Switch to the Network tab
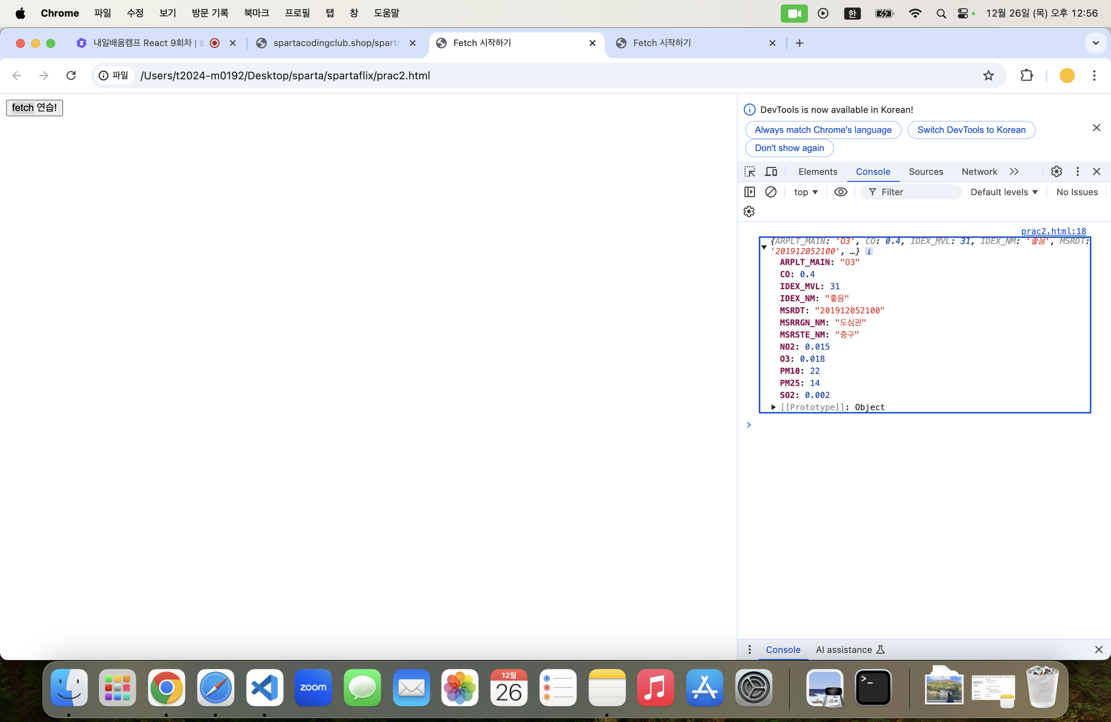This screenshot has width=1111, height=722. pyautogui.click(x=979, y=172)
